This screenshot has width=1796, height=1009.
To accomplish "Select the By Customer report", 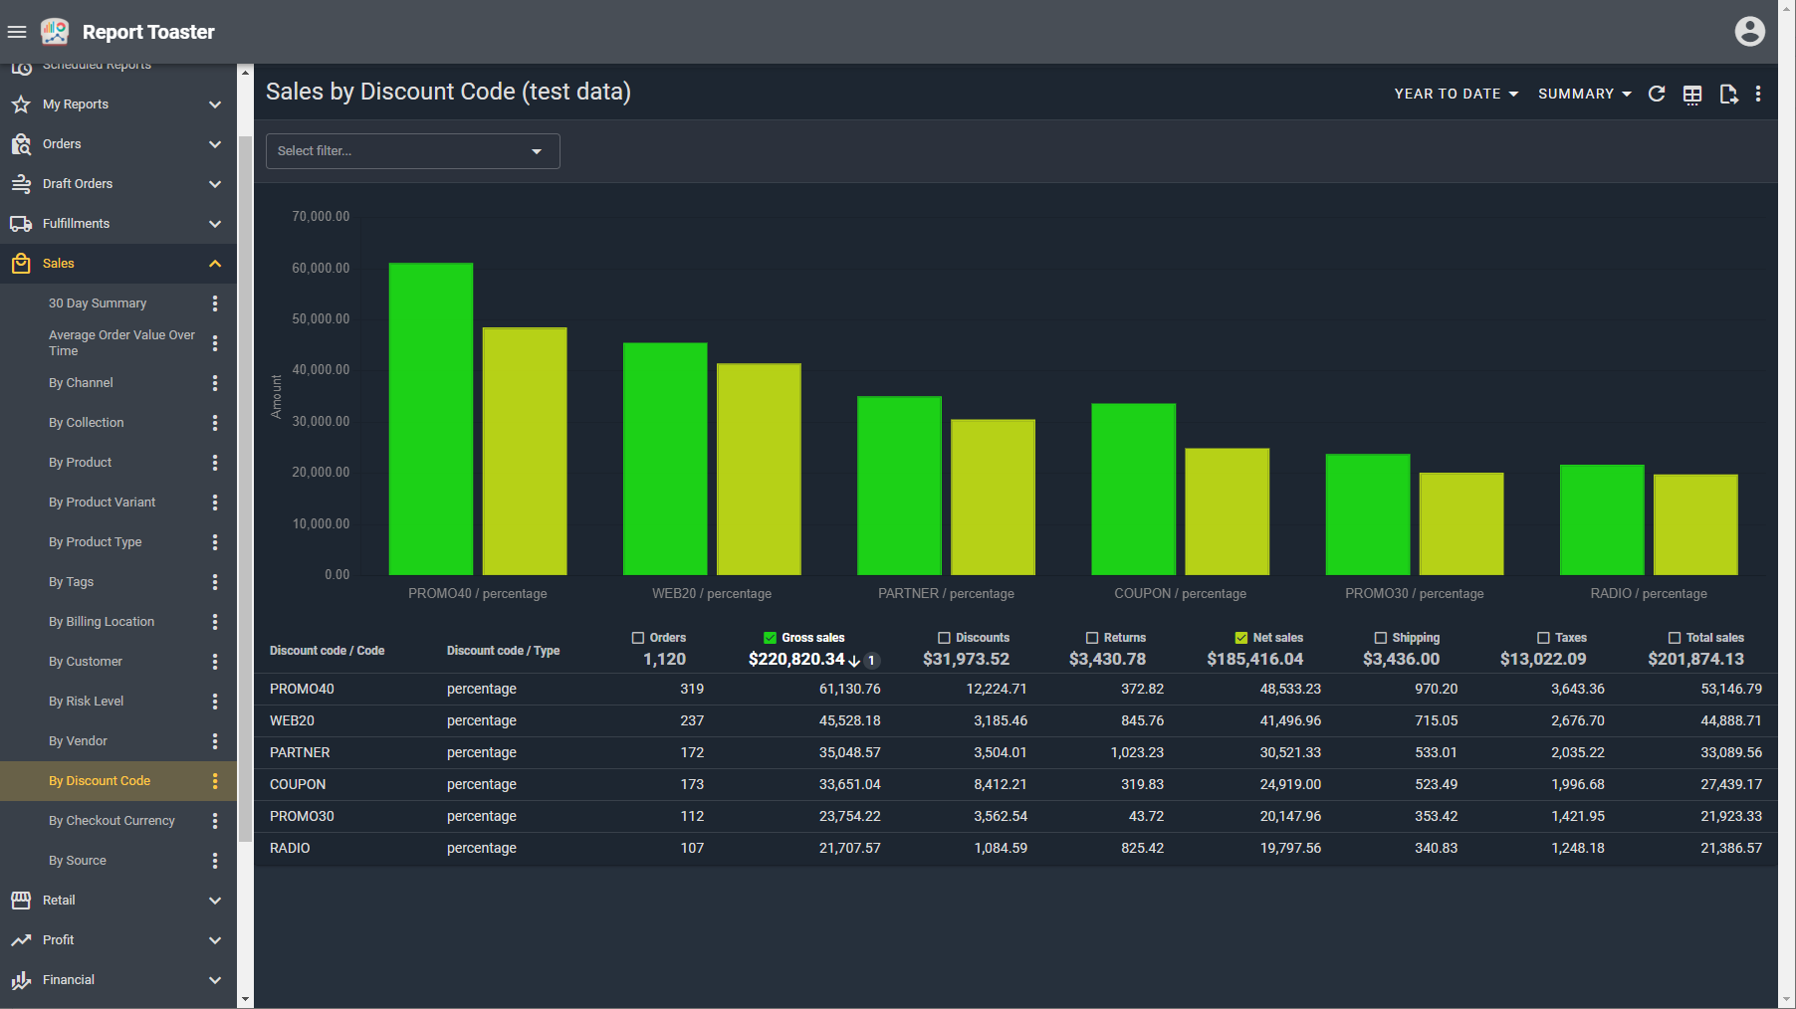I will [x=86, y=662].
